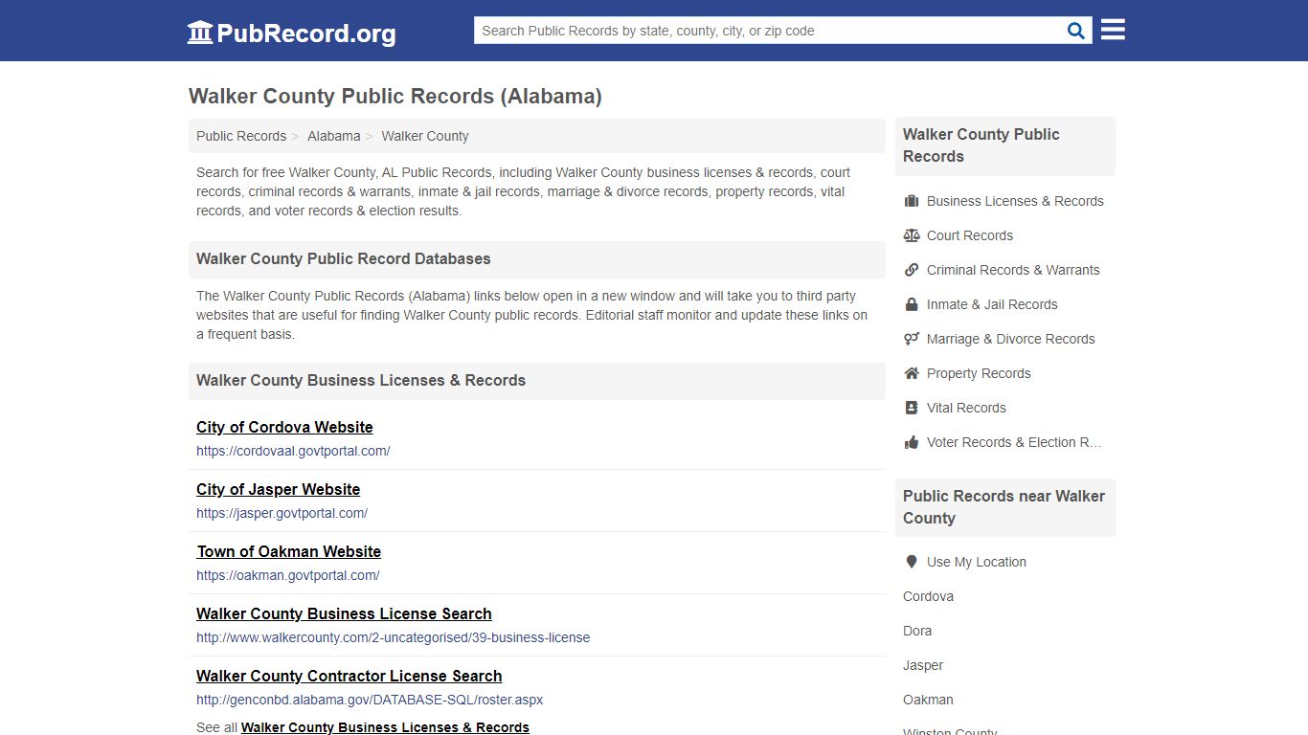Select Walker County breadcrumb
This screenshot has width=1308, height=735.
click(425, 136)
